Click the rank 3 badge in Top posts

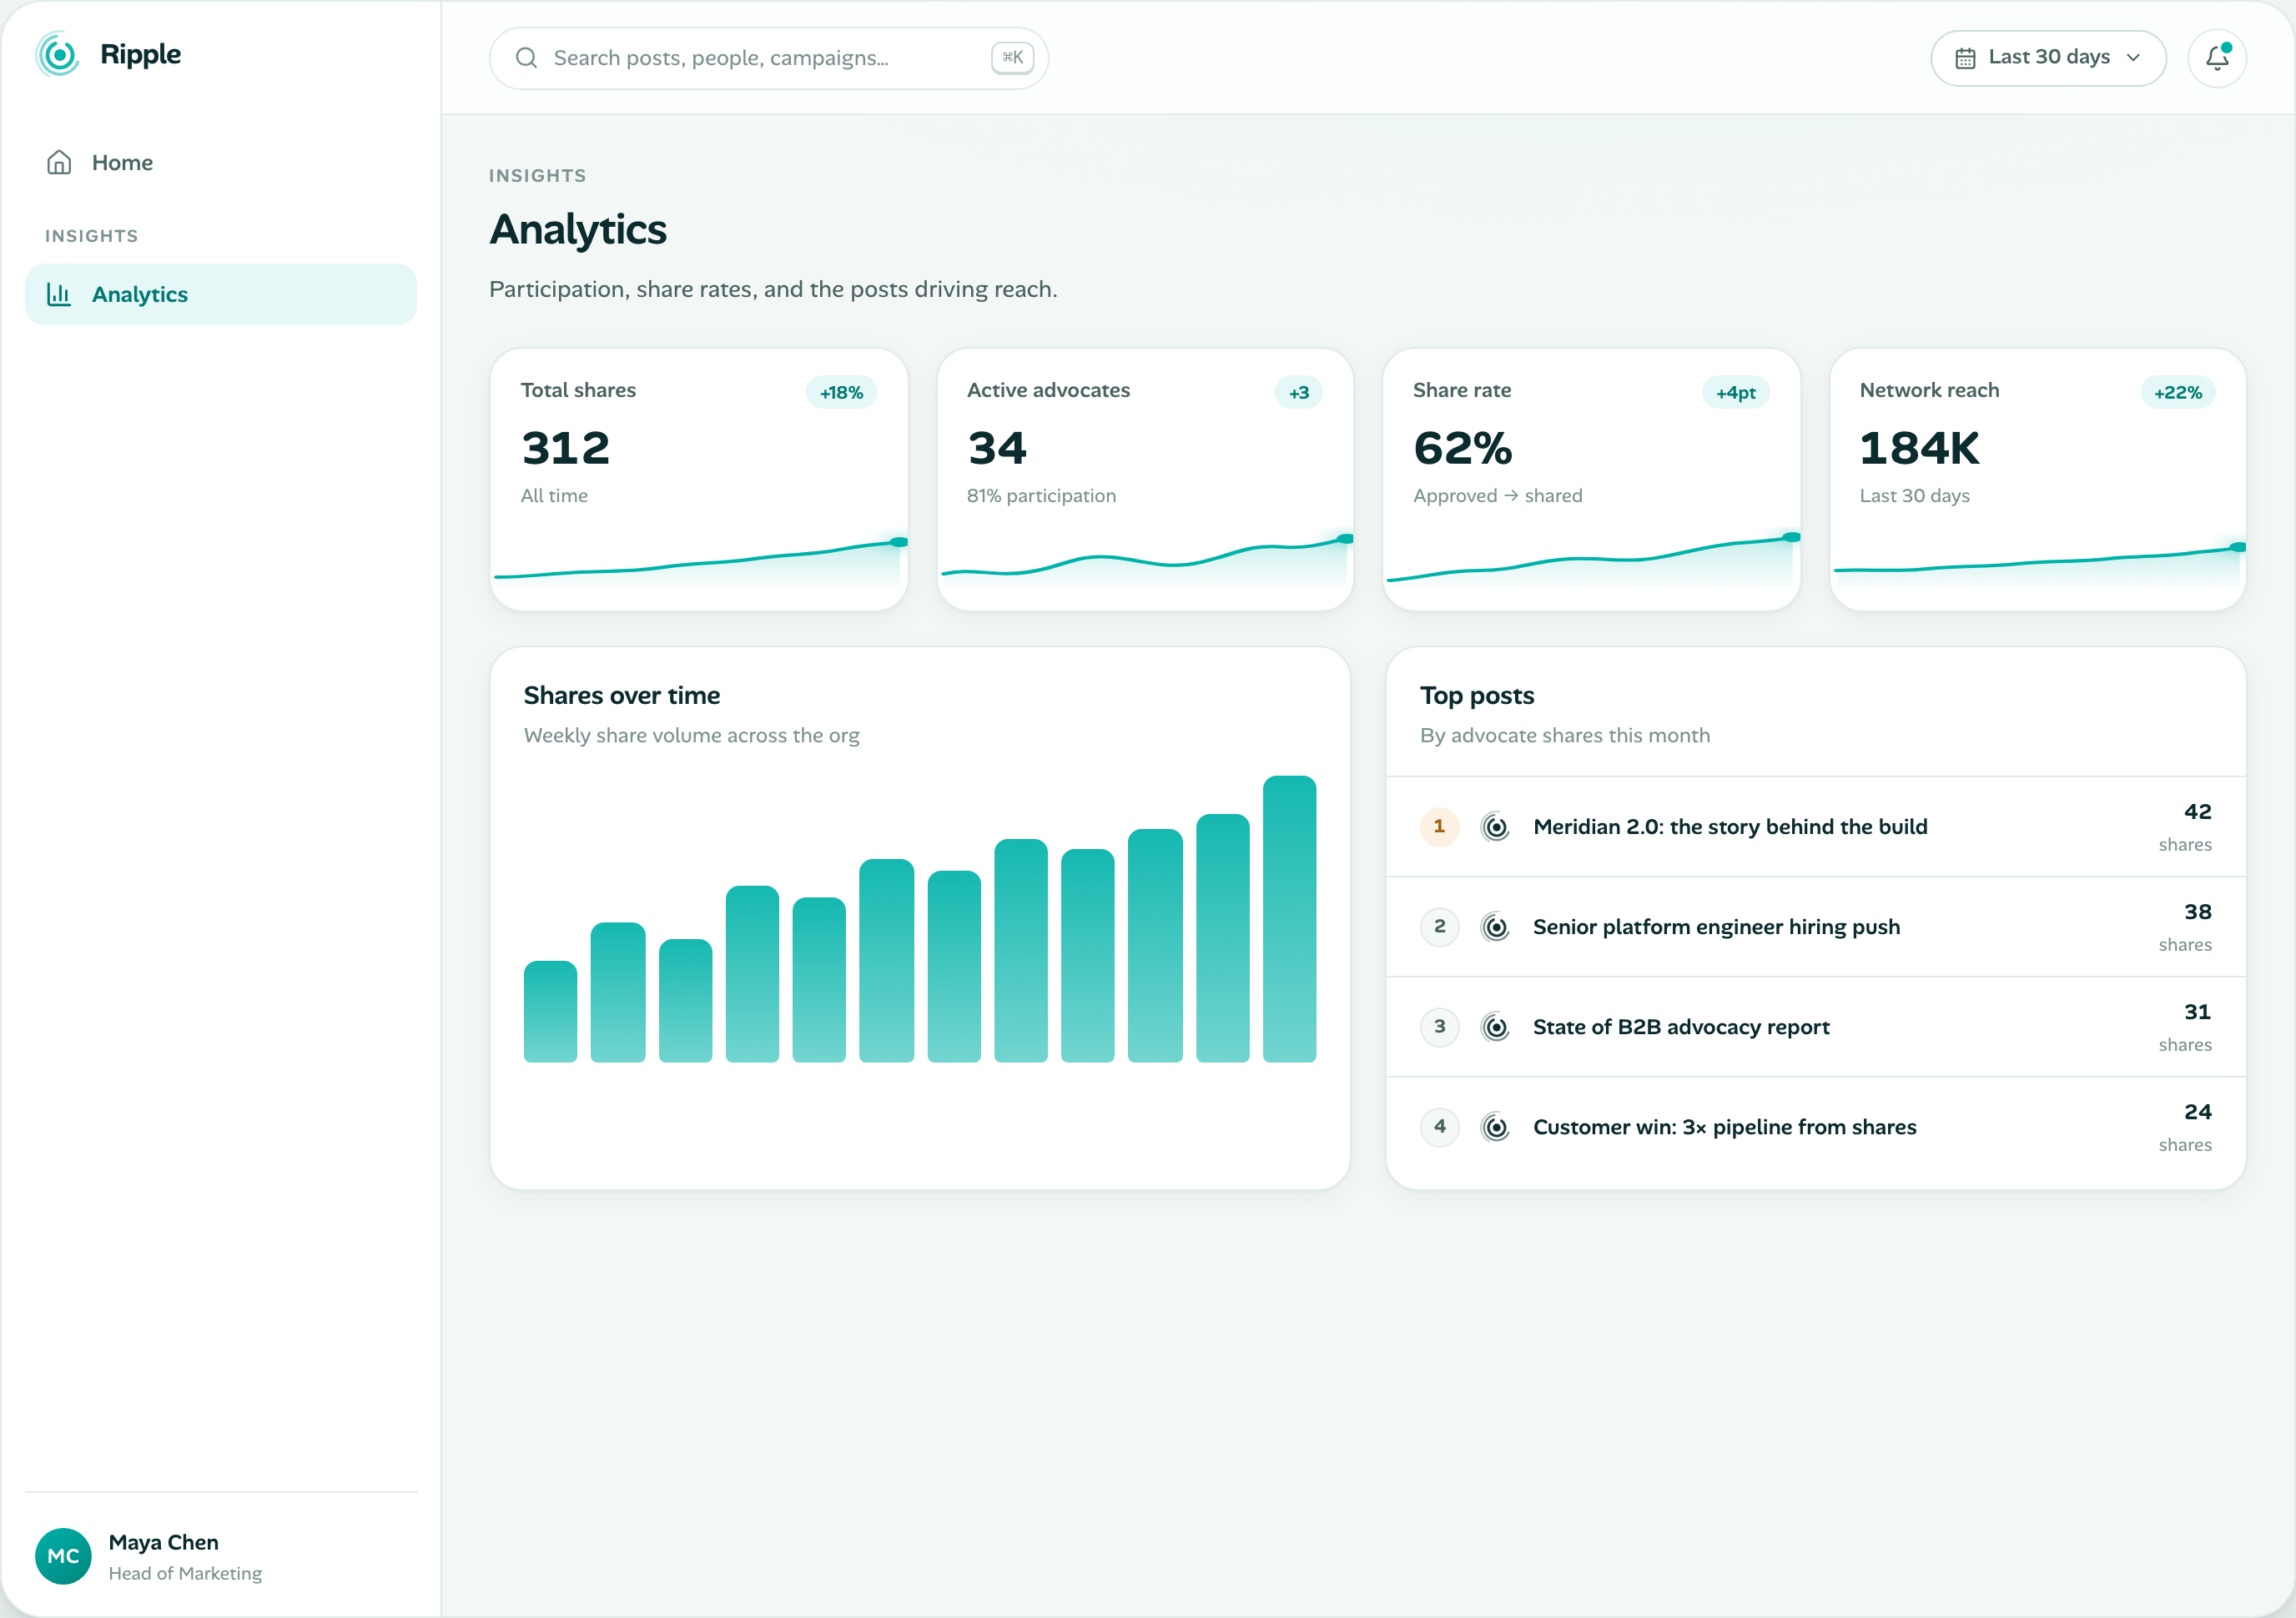(x=1440, y=1027)
